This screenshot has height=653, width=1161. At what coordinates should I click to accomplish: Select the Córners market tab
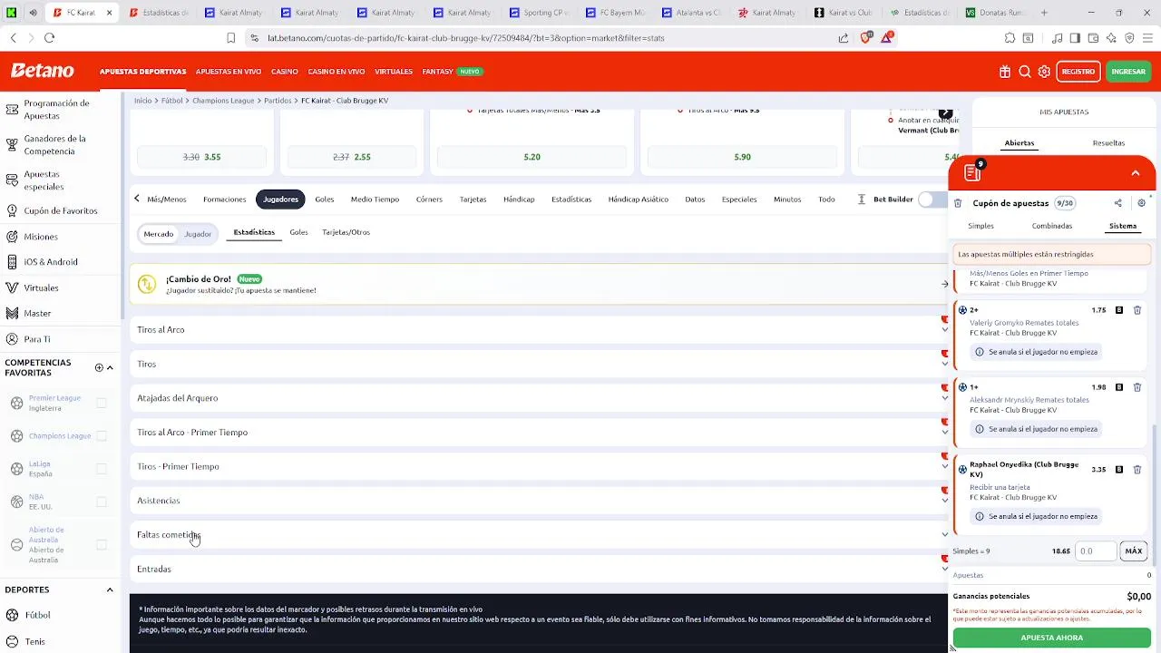(x=429, y=200)
